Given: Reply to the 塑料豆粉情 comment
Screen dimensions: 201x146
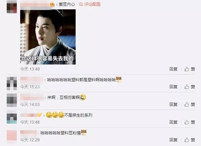Looking at the screenshot, I should [173, 140].
